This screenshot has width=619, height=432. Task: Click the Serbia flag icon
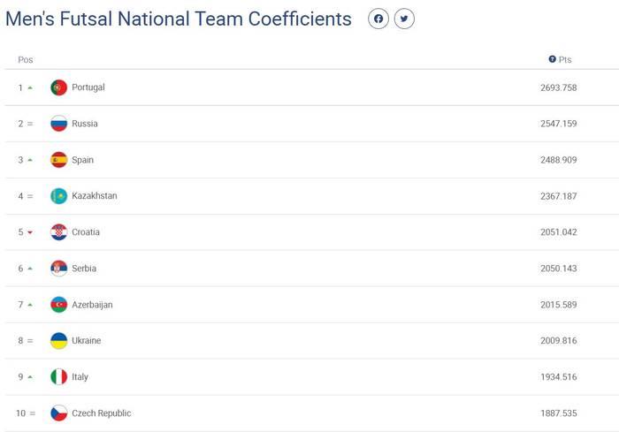(59, 269)
